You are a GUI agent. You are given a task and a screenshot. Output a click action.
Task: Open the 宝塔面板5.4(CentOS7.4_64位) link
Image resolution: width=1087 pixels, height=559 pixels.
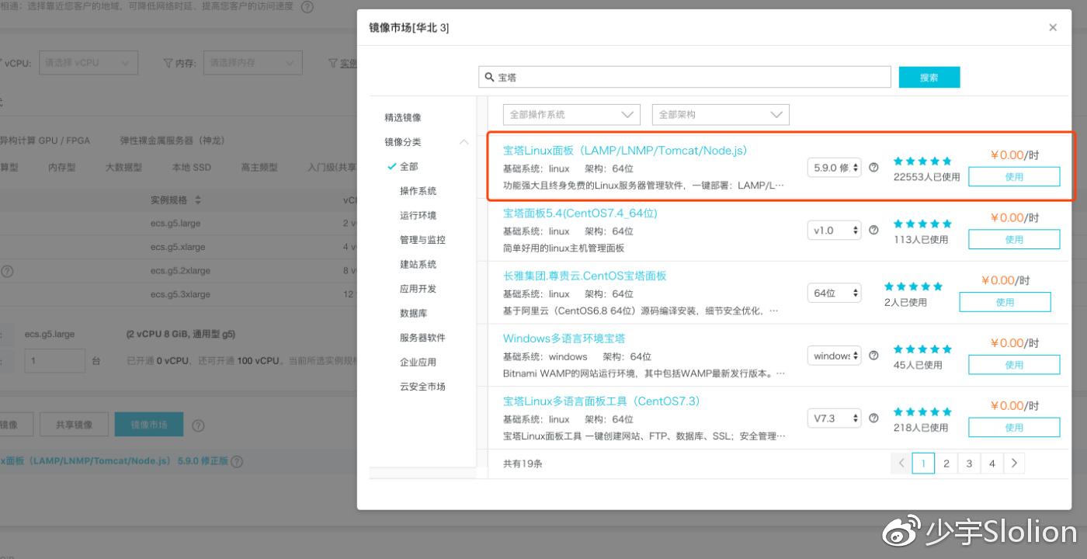pos(580,213)
